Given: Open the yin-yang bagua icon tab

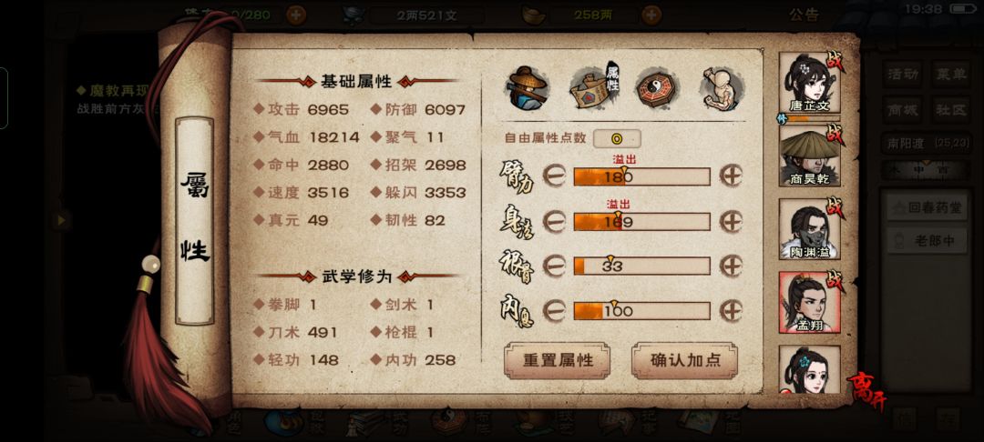Looking at the screenshot, I should click(656, 89).
